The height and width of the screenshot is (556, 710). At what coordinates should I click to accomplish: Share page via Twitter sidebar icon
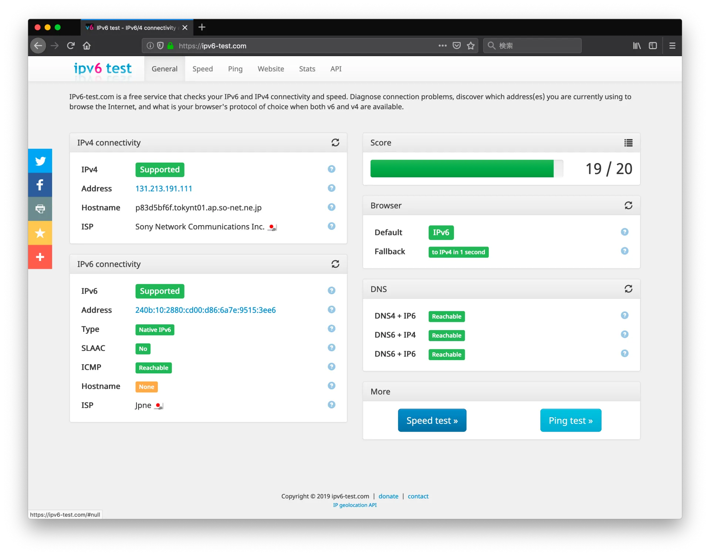(x=40, y=161)
